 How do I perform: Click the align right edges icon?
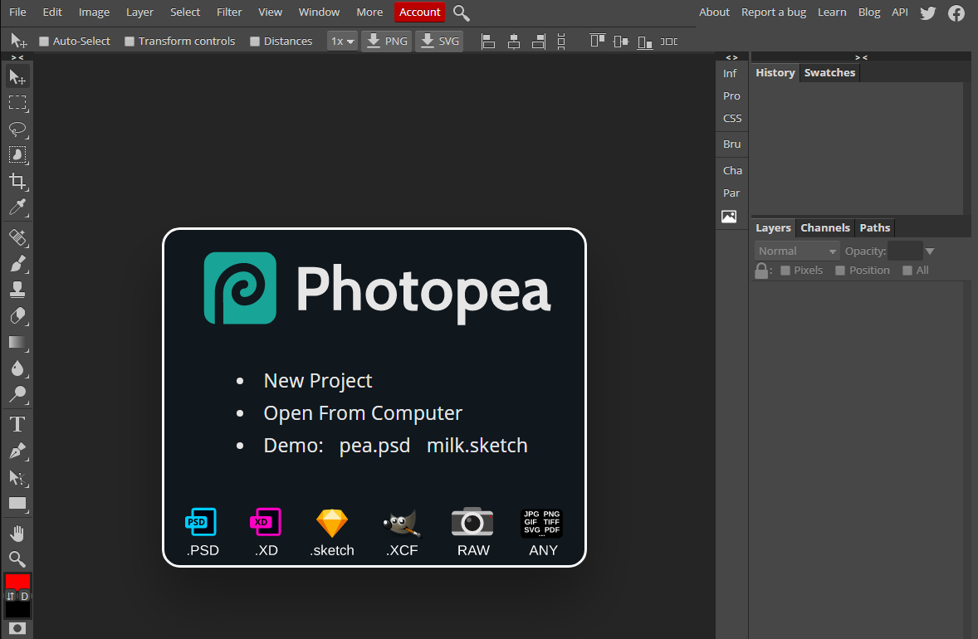[x=538, y=41]
